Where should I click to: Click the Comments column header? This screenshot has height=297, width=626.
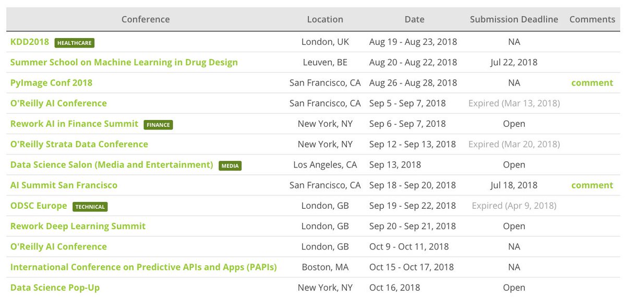click(x=592, y=19)
